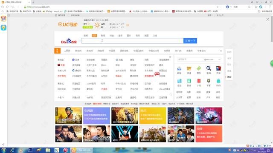The width and height of the screenshot is (273, 153).
Task: Open the green ticket icon
Action: [x=199, y=68]
